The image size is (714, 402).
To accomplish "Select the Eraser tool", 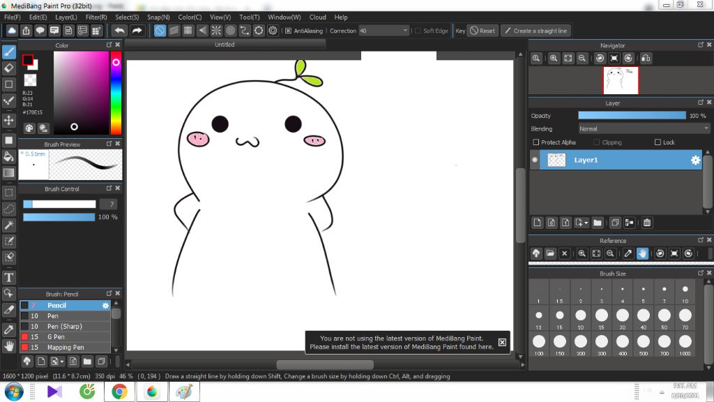I will coord(8,68).
